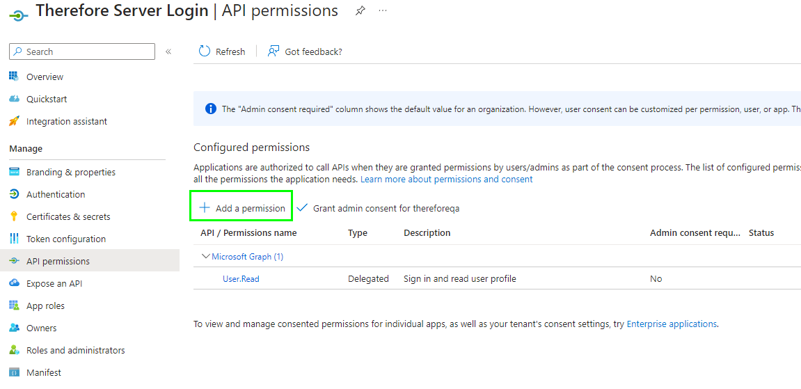Screen dimensions: 801x389
Task: Click Add a permission
Action: tap(241, 208)
